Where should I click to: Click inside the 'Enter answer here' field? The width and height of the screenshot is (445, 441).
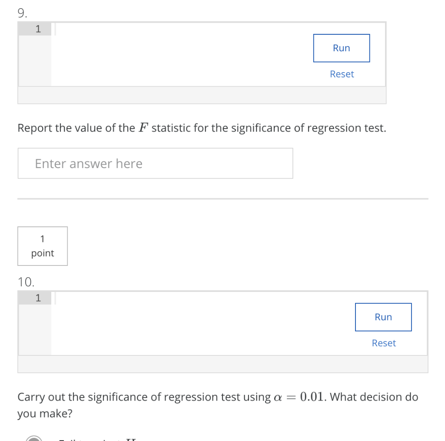pyautogui.click(x=155, y=163)
